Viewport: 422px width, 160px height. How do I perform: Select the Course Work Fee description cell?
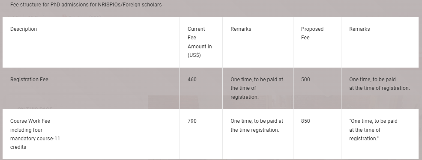point(35,134)
